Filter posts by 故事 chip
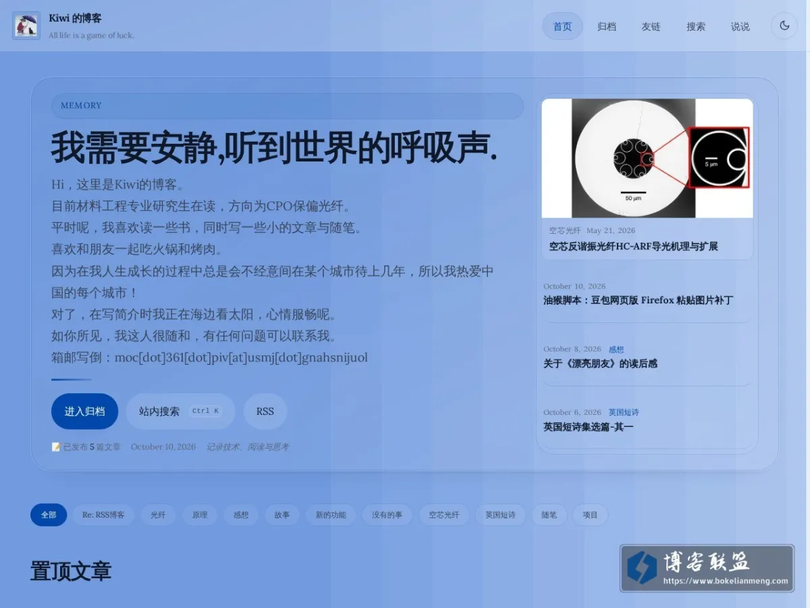Image resolution: width=810 pixels, height=608 pixels. click(x=282, y=515)
